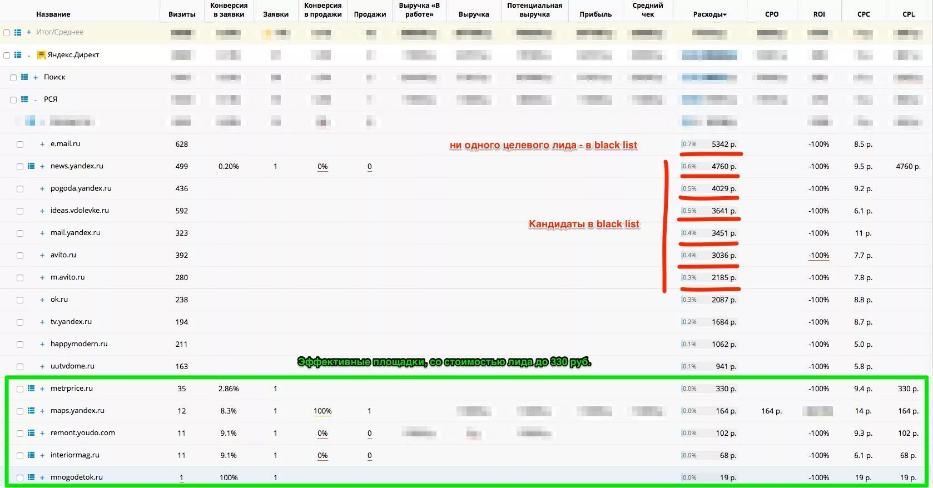Click the pogoda.yandex.ru site name

pyautogui.click(x=81, y=188)
